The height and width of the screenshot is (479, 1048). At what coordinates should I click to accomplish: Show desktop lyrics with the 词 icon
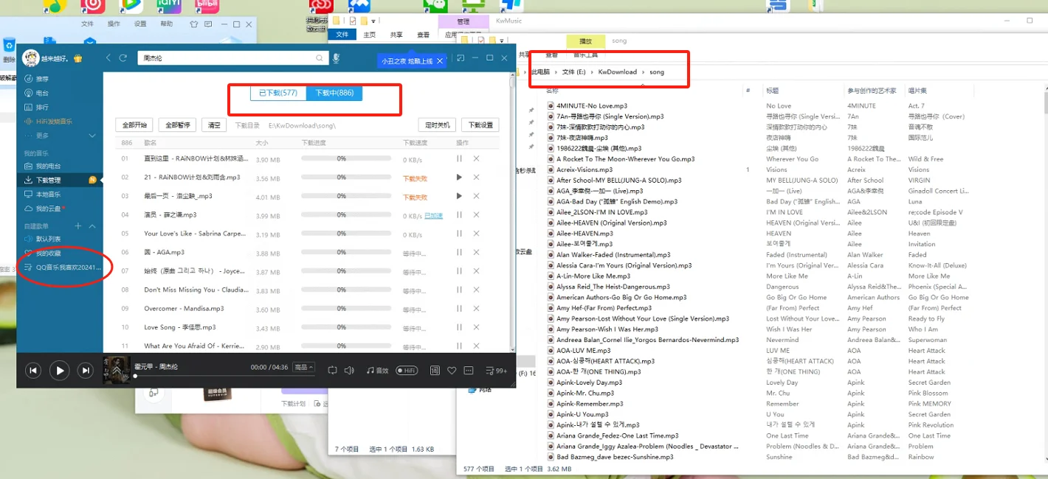(435, 371)
